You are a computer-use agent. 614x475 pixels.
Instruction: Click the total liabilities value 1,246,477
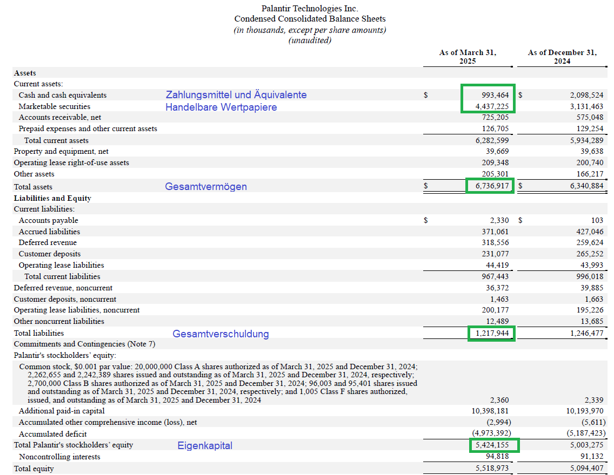coord(586,333)
